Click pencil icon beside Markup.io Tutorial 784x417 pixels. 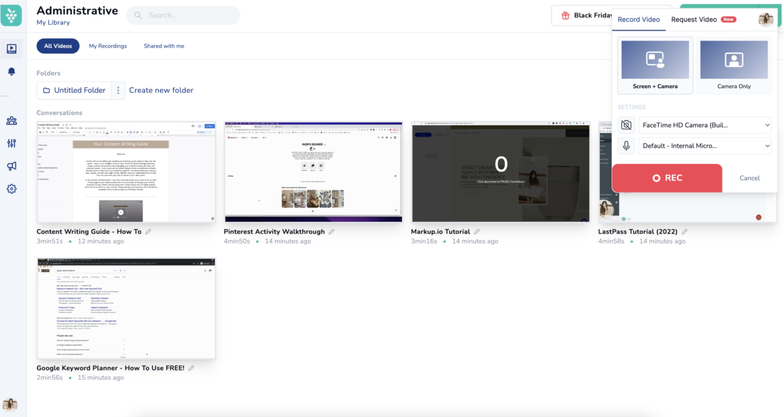(477, 232)
